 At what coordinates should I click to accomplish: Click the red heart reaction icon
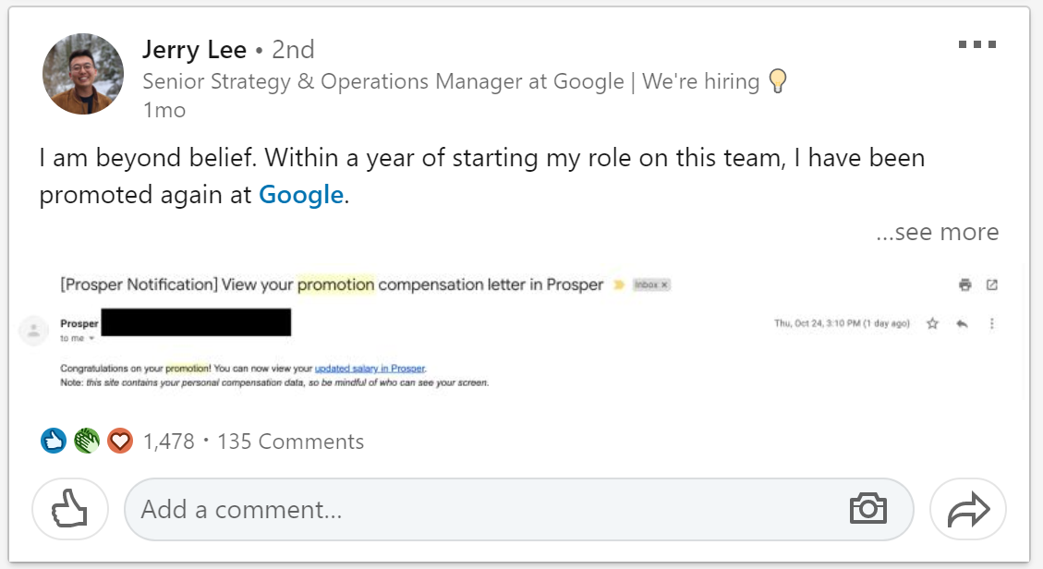pyautogui.click(x=120, y=441)
